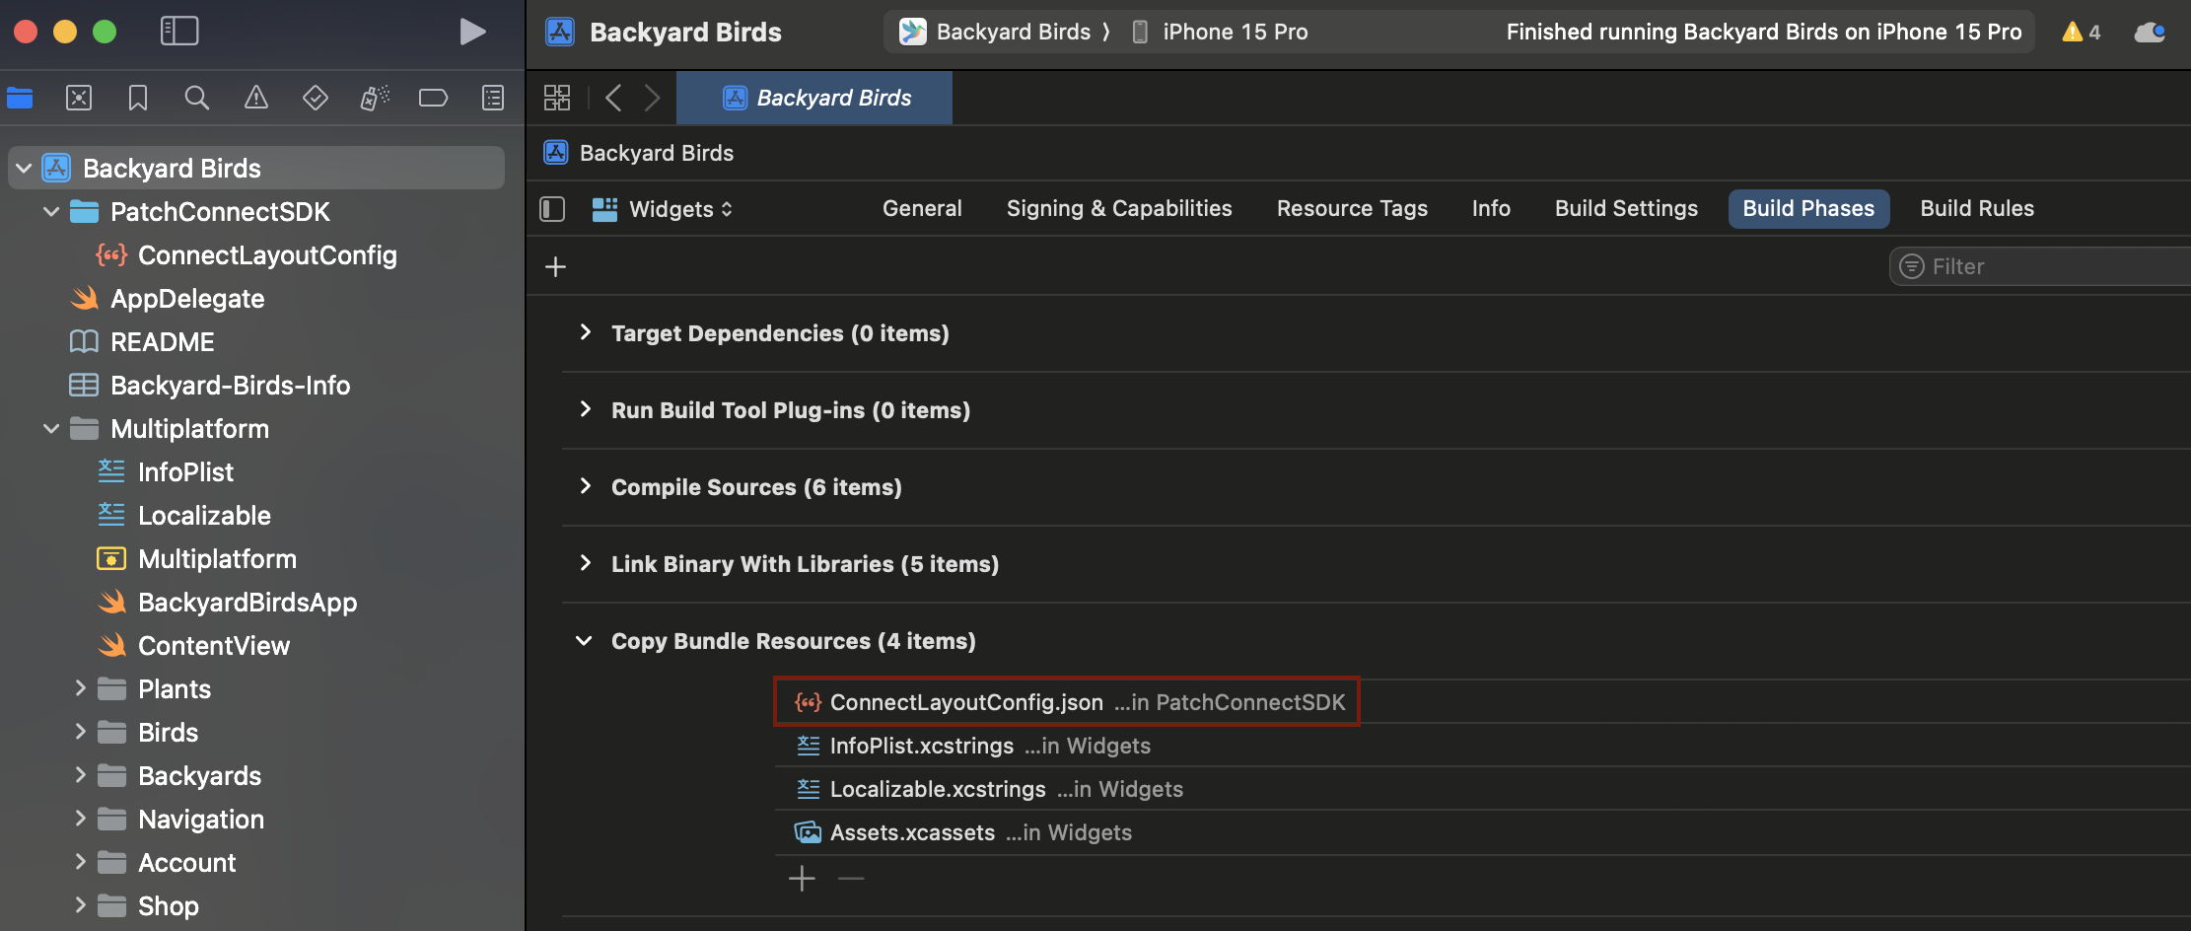Switch to the Info tab

click(x=1491, y=209)
